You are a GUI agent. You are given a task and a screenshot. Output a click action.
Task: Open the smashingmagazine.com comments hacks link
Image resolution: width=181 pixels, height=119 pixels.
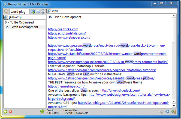(x=108, y=62)
